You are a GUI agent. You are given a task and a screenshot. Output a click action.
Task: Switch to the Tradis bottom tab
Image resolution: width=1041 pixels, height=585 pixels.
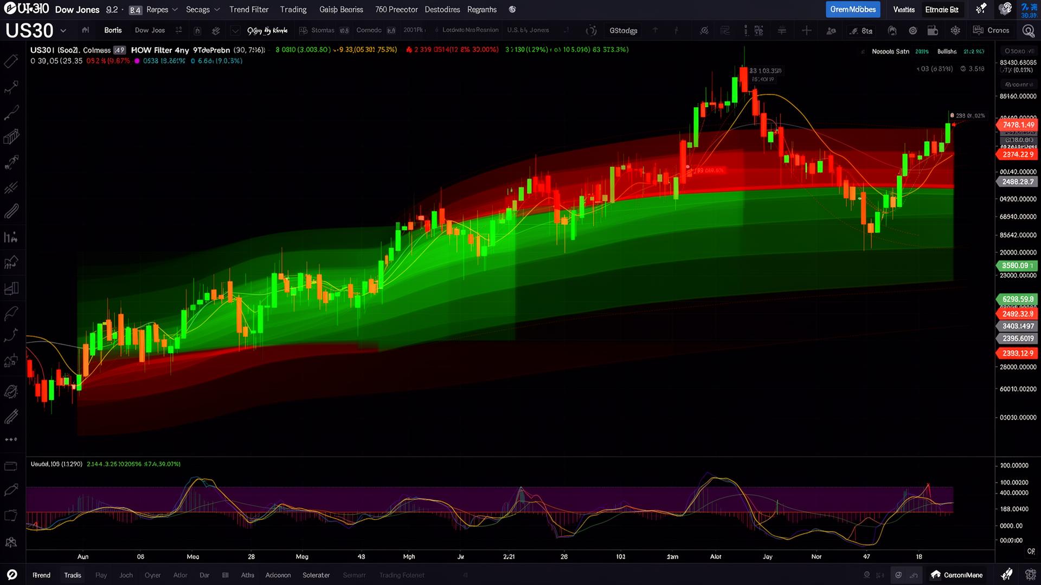[73, 575]
